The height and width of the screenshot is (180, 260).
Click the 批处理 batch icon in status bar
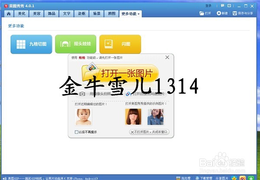[x=178, y=178]
